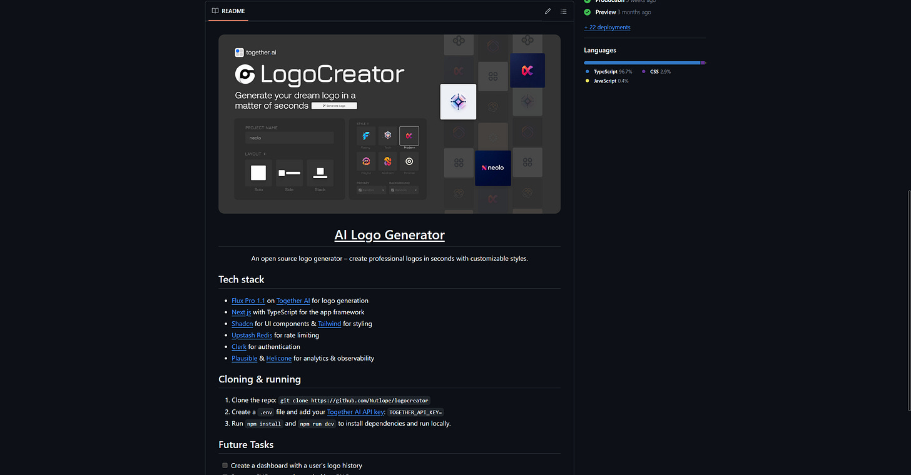Click the '.env' inline code text
Screen dimensions: 911x475
click(x=266, y=412)
